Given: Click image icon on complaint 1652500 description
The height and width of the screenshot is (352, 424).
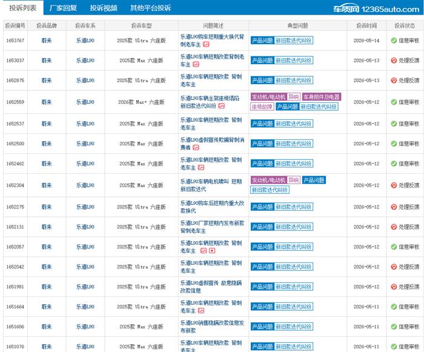Looking at the screenshot, I should click(196, 147).
